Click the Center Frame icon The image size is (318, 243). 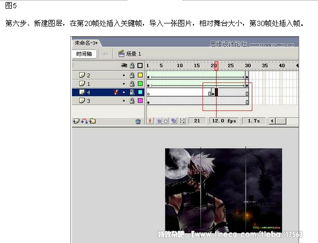click(150, 121)
